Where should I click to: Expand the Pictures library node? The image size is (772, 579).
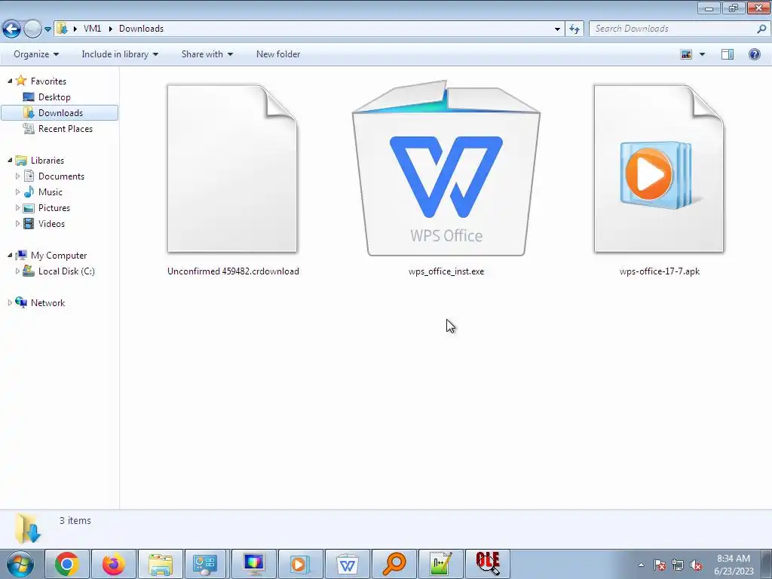point(18,207)
